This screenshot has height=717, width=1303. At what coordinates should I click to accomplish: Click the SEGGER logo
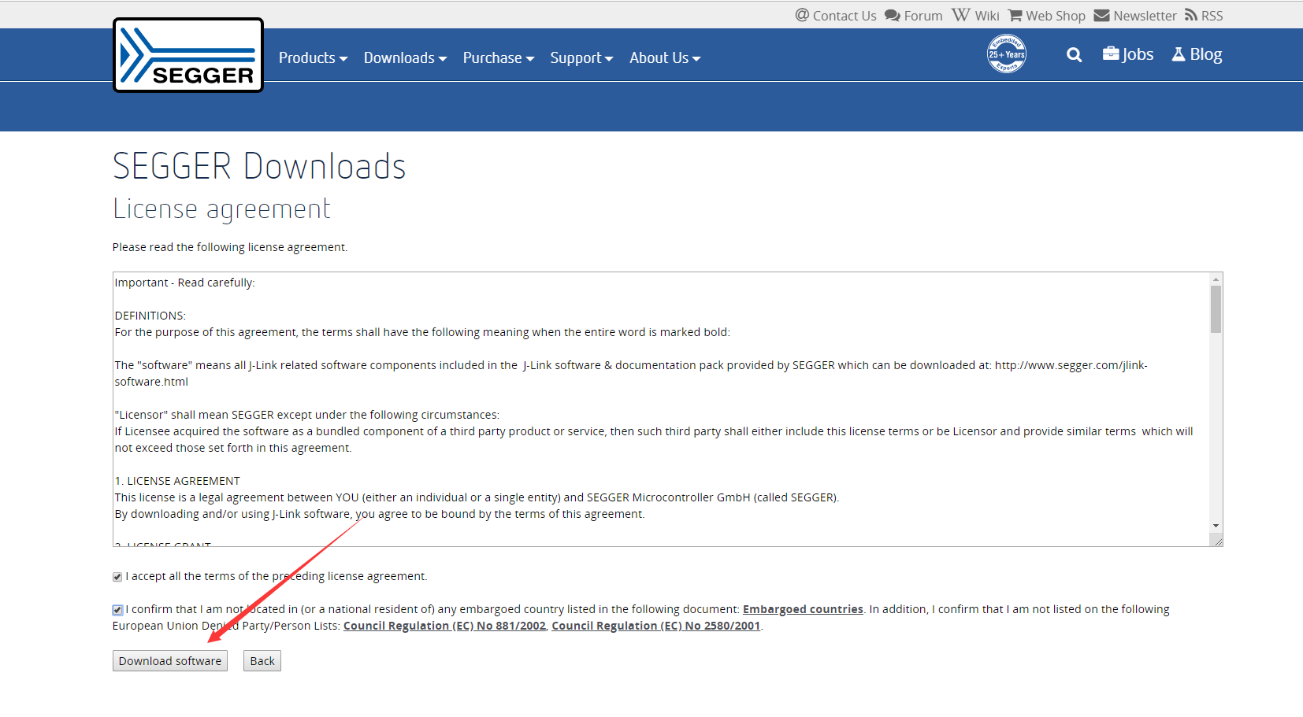pos(188,55)
